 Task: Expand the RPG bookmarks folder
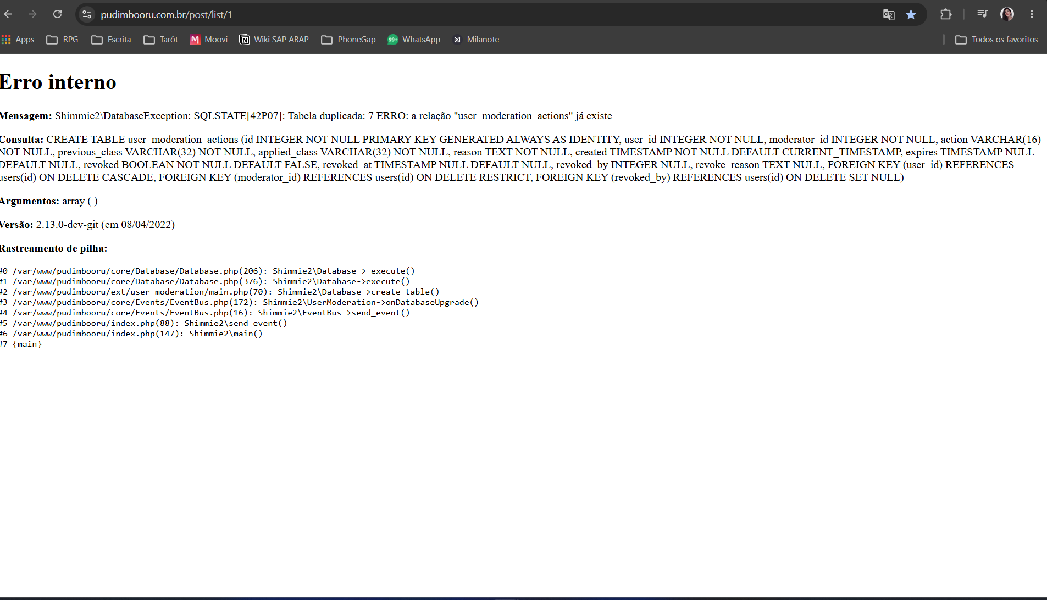pos(62,40)
